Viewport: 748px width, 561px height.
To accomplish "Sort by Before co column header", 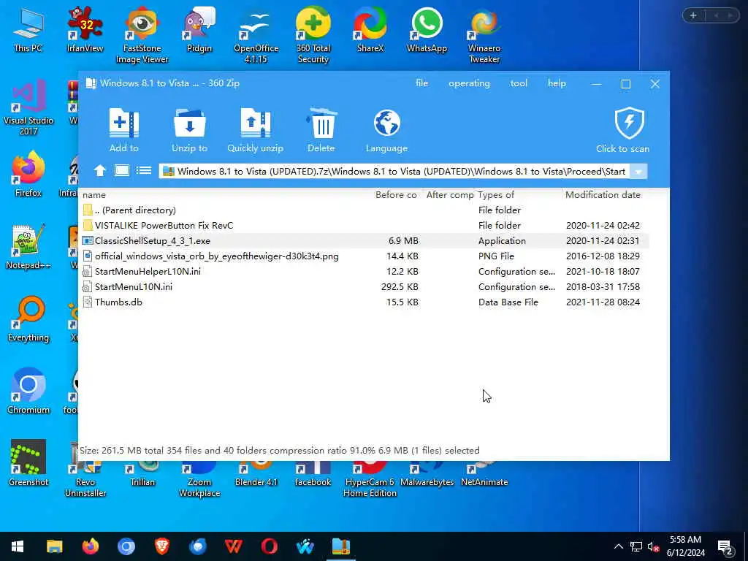I will pos(396,194).
